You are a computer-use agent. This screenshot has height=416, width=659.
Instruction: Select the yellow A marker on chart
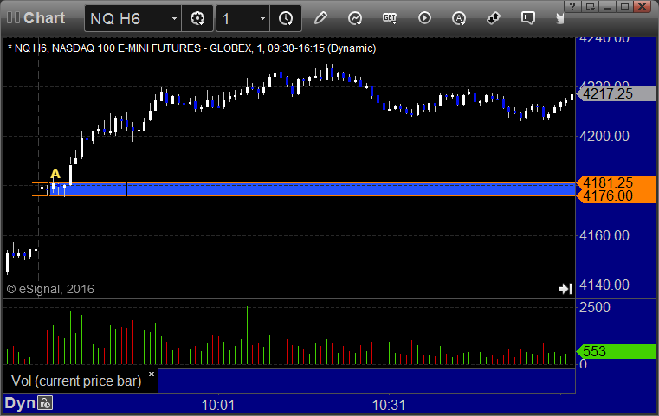[55, 173]
